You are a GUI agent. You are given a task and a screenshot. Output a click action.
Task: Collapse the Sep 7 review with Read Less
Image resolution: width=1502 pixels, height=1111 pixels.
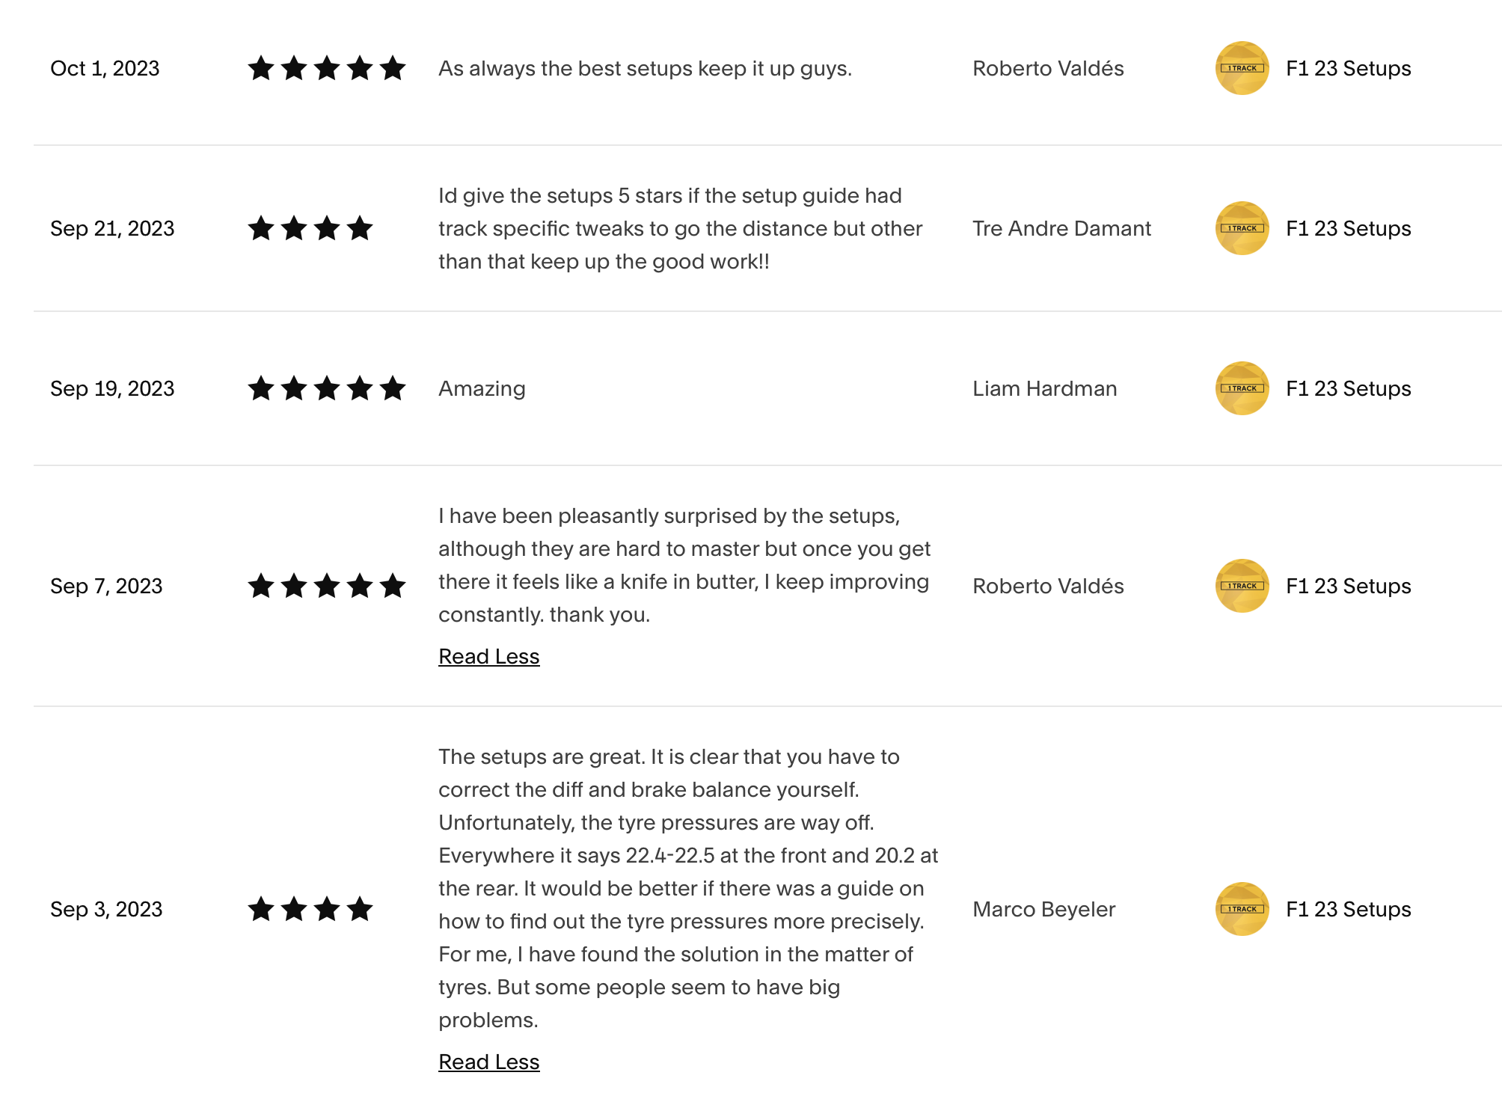coord(489,656)
